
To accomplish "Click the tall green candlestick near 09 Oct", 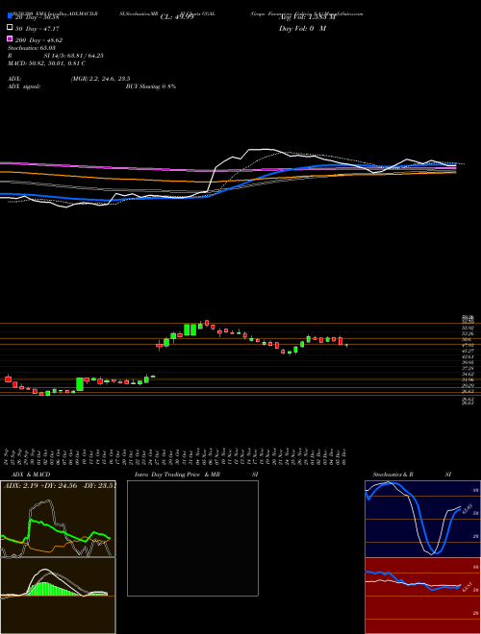I will (80, 384).
